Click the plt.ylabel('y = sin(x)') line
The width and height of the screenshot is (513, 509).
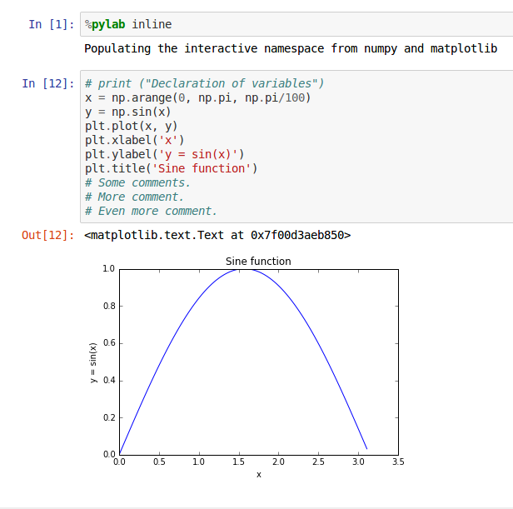[165, 154]
